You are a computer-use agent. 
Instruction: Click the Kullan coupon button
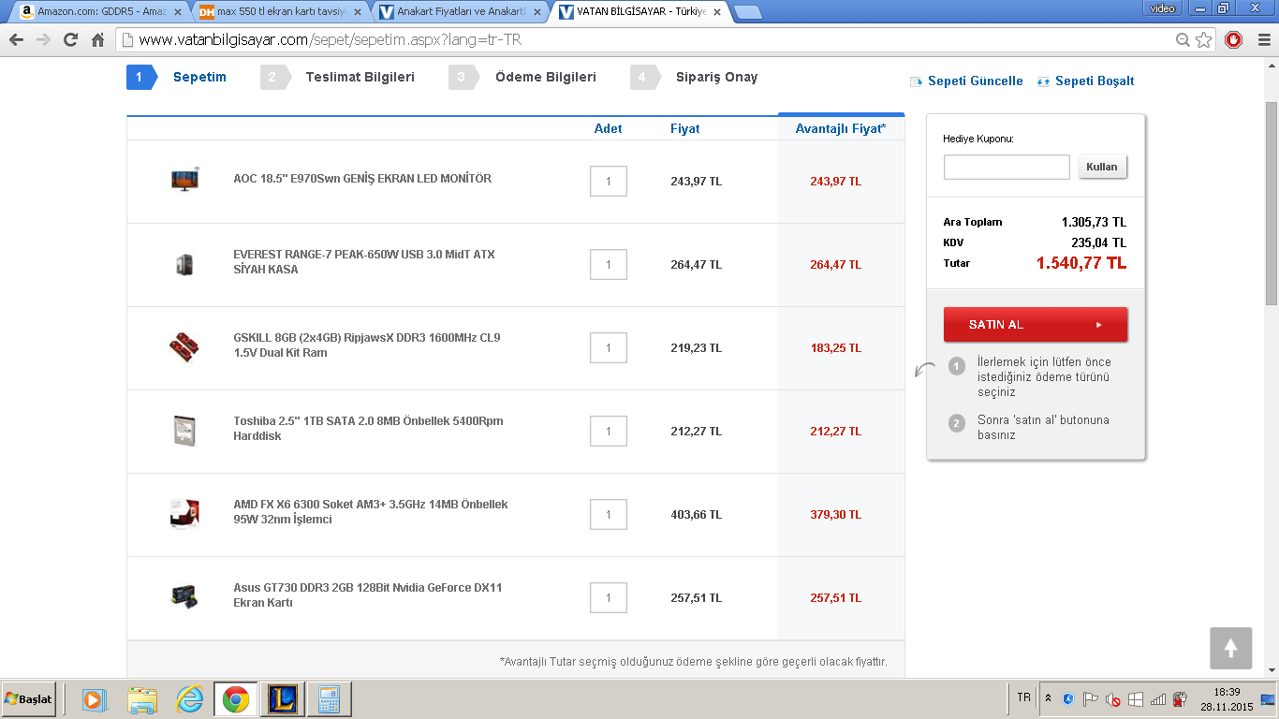tap(1103, 167)
